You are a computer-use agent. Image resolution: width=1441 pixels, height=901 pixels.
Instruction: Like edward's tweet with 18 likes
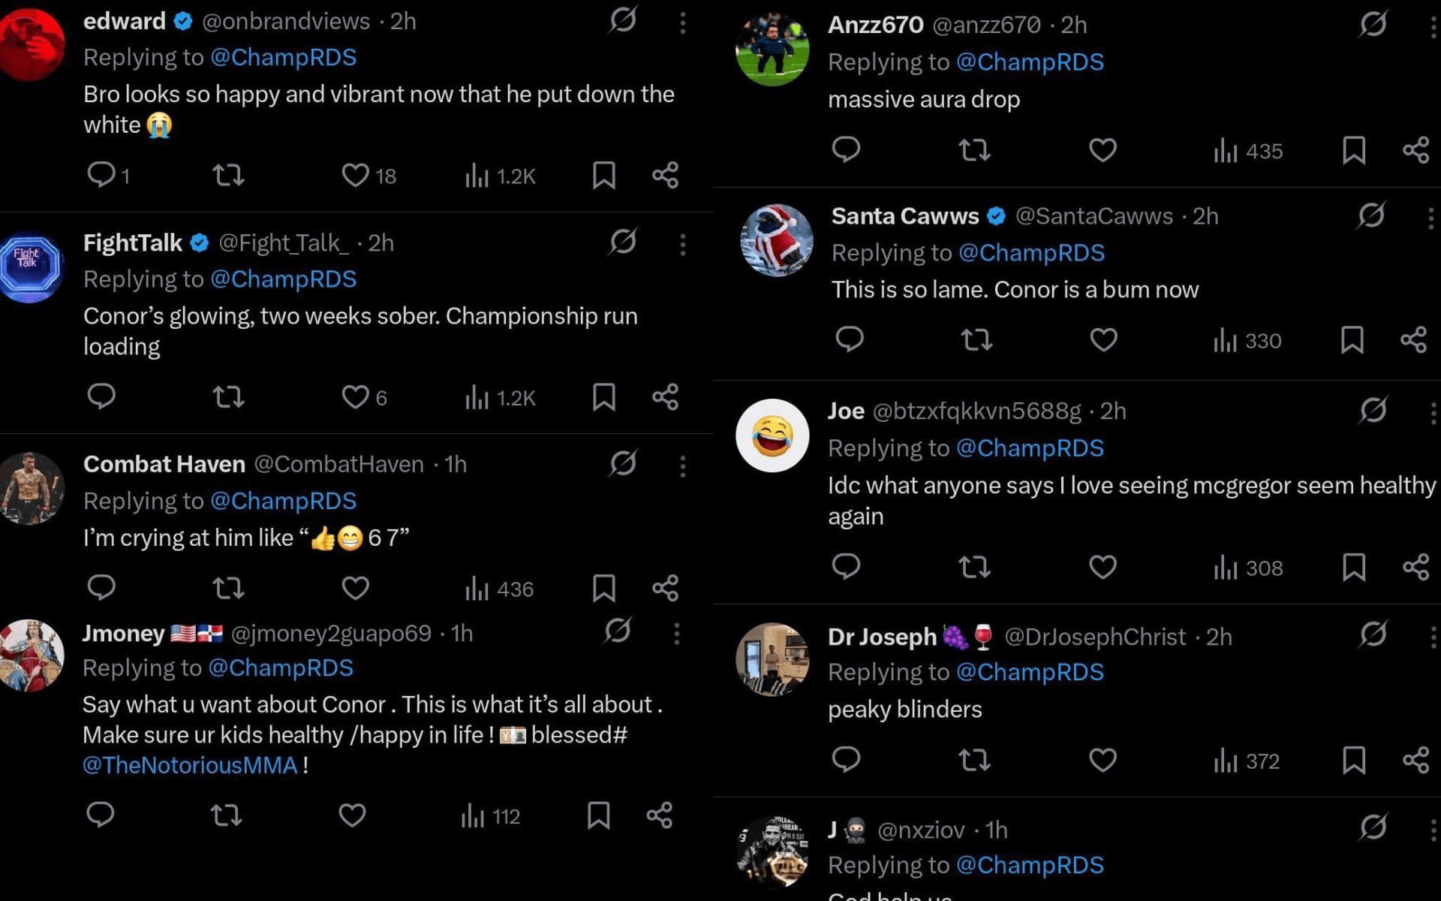[x=355, y=175]
